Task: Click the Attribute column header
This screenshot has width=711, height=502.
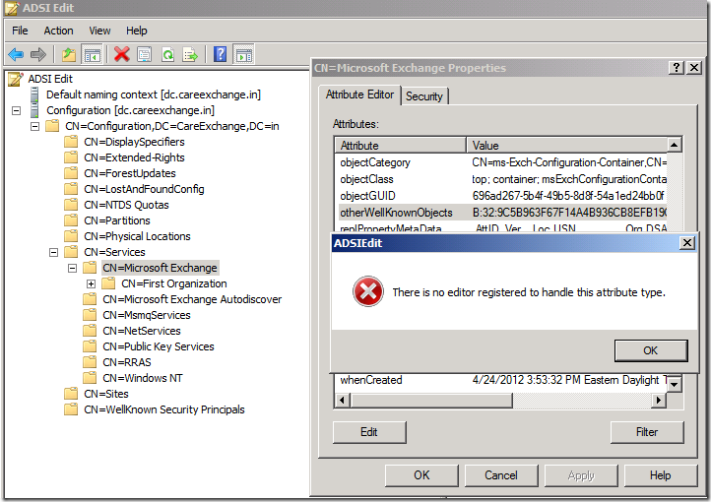Action: tap(401, 146)
